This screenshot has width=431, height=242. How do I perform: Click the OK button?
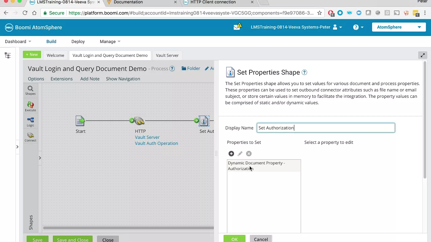pyautogui.click(x=234, y=239)
